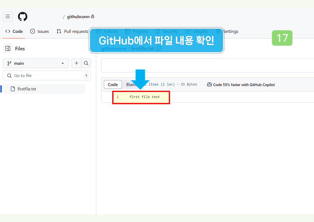The image size is (314, 222).
Task: Click the plus icon to create a new file
Action: pyautogui.click(x=76, y=63)
